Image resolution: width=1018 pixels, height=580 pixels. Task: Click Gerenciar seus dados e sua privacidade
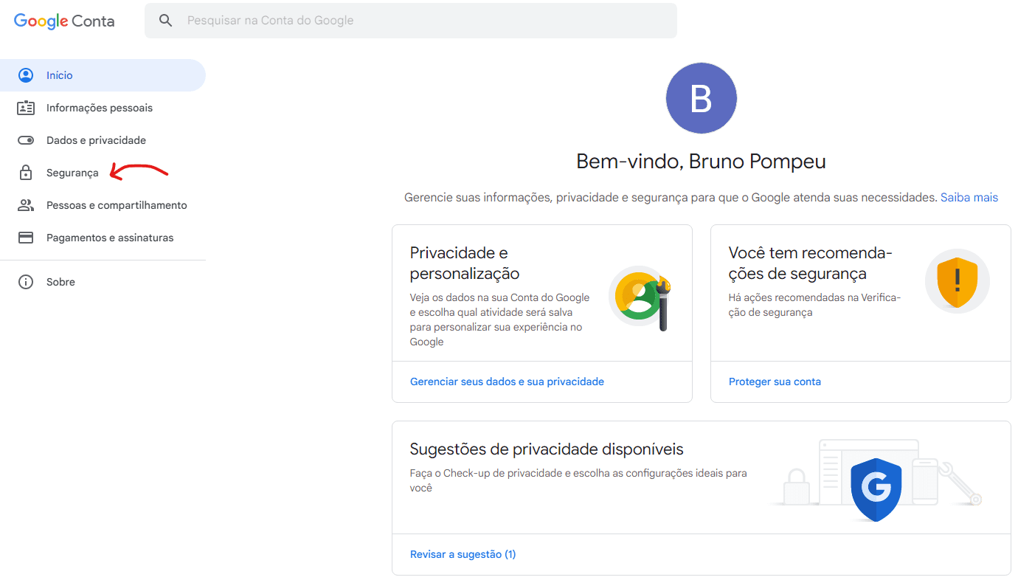(x=507, y=382)
